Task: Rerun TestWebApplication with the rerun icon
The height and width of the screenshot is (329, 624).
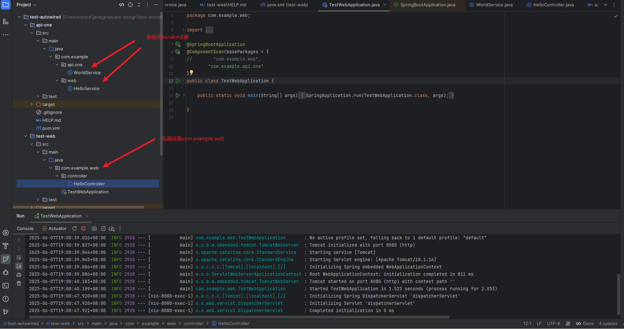Action: click(x=75, y=228)
